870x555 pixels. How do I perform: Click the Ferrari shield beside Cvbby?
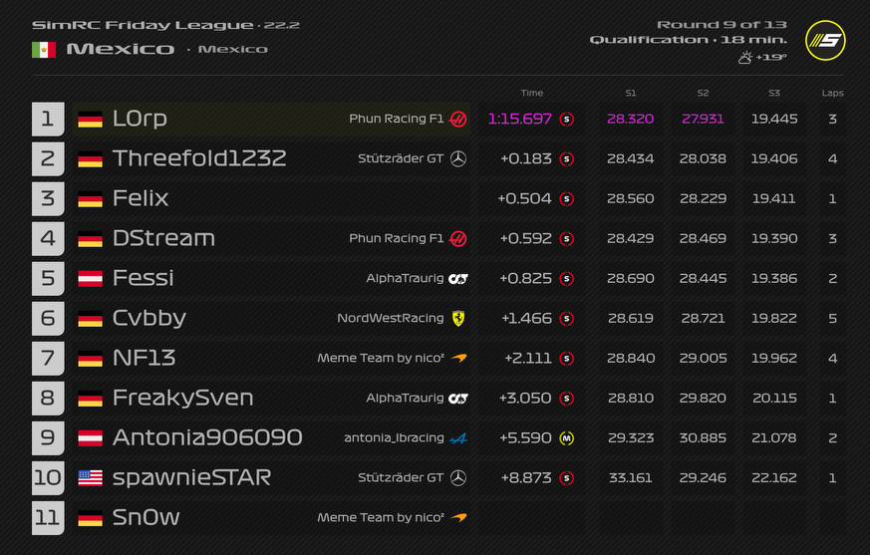[x=458, y=318]
